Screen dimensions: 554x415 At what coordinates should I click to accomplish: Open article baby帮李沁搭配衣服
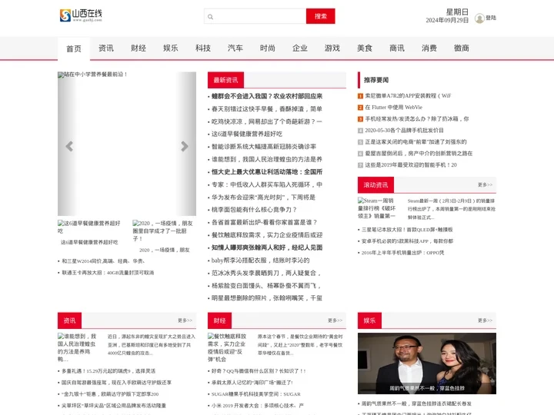pos(260,261)
